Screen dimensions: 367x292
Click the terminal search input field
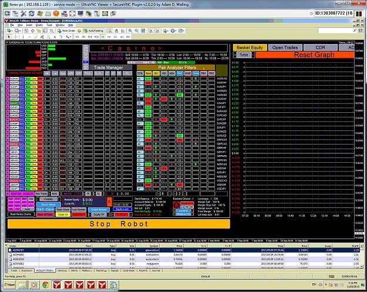click(336, 31)
